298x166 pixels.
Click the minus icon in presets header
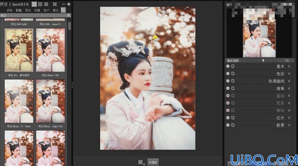coord(63,4)
